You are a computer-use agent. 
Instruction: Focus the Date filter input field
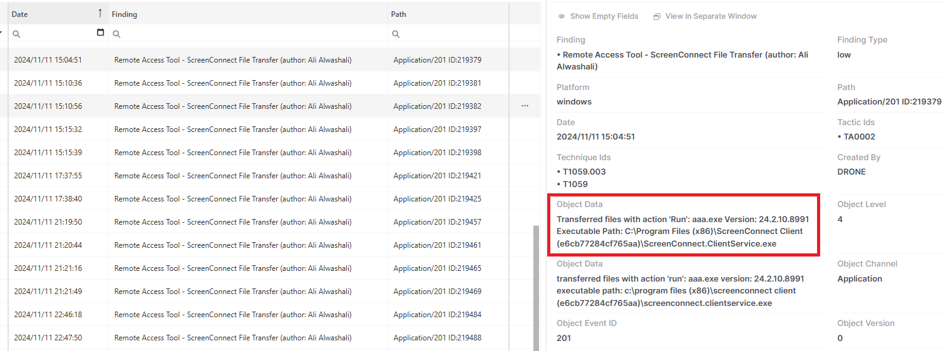pos(58,33)
